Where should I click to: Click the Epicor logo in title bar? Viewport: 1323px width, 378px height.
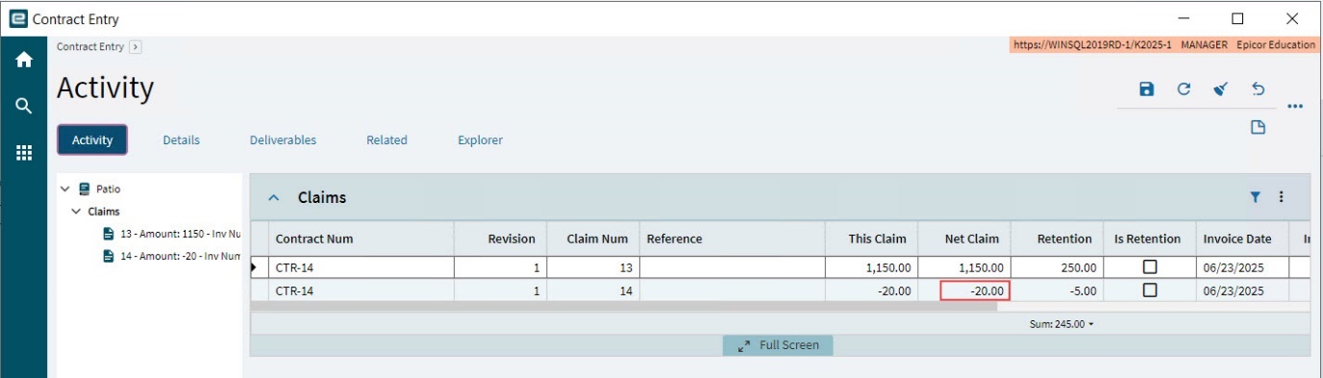pyautogui.click(x=17, y=18)
